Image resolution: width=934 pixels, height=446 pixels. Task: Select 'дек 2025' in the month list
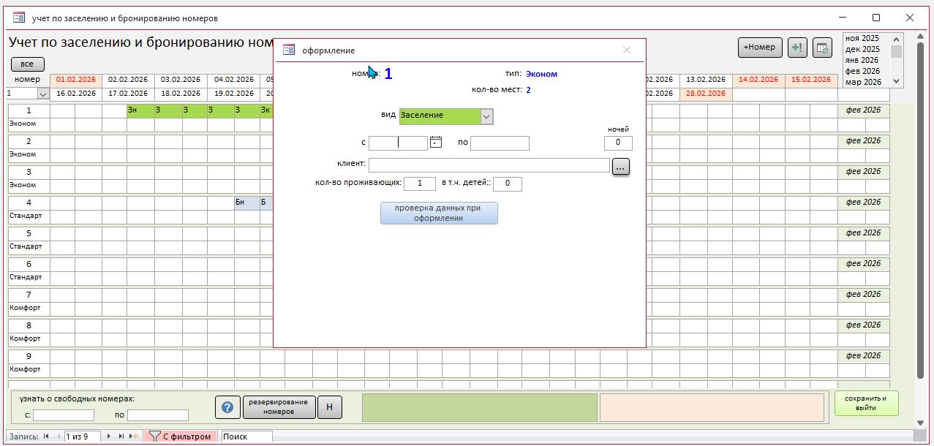coord(862,49)
